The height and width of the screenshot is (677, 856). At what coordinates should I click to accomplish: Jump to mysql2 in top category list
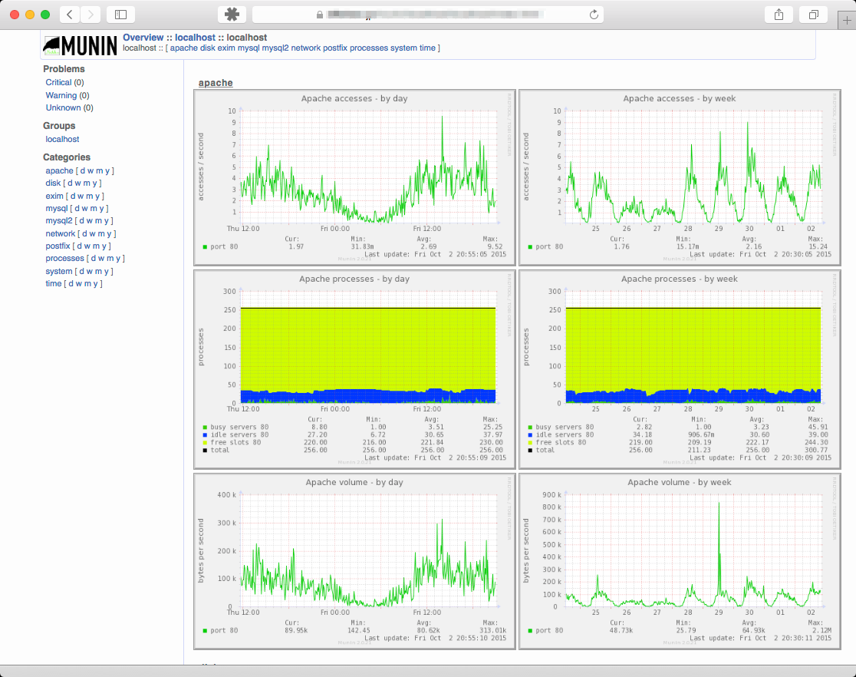[275, 48]
